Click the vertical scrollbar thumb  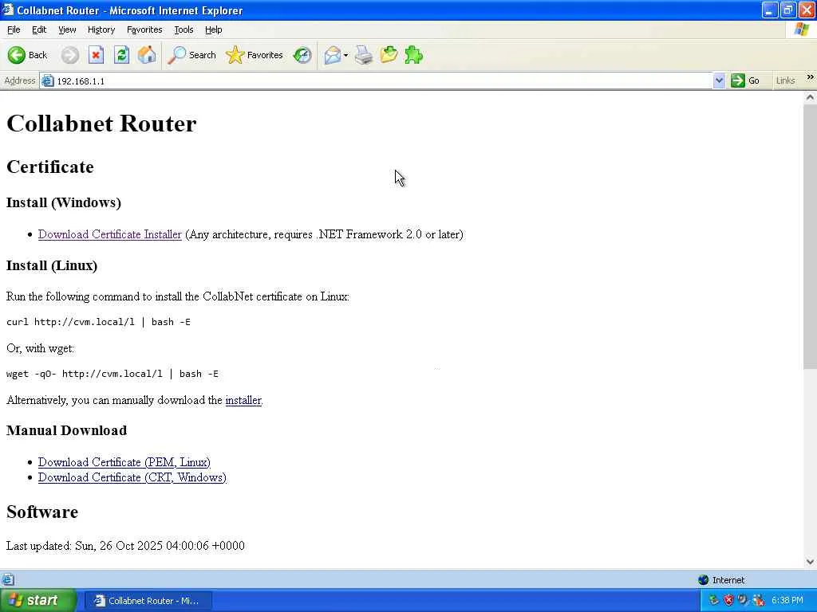(810, 237)
